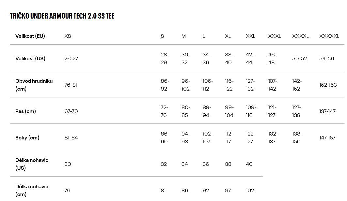Viewport: 347px width, 201px height.
Task: Click the 26-27 US size cell
Action: [x=71, y=59]
